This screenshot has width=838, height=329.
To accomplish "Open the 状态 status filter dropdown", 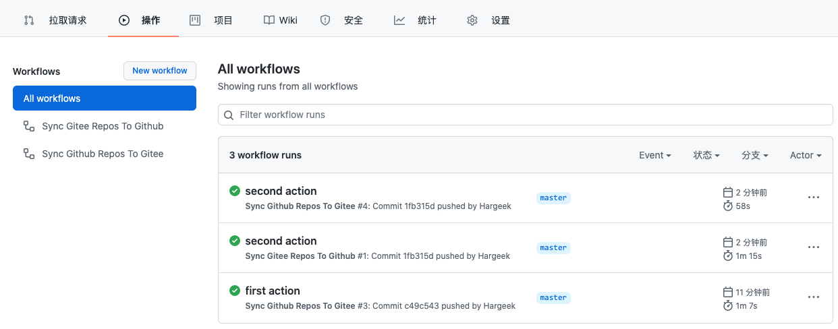I will click(706, 155).
